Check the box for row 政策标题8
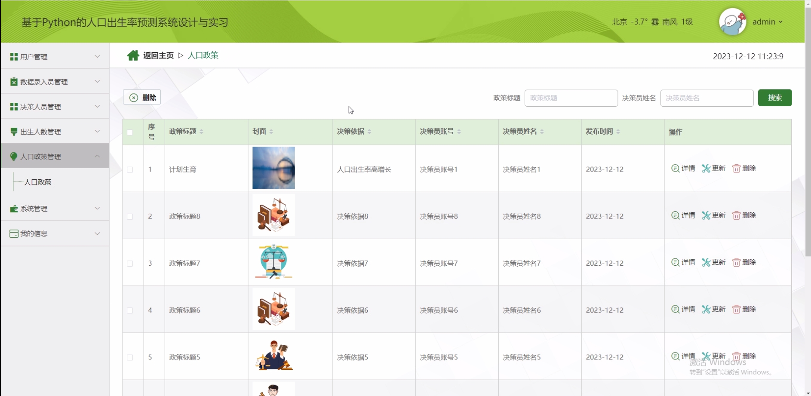 (x=130, y=216)
